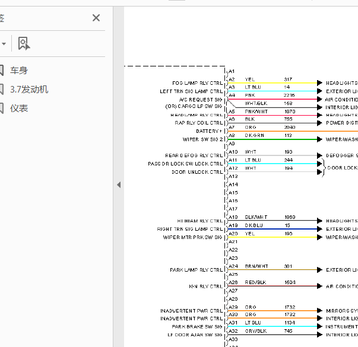Click the arrowhead on the DK BLU 15 wire
This screenshot has width=358, height=347.
[319, 229]
